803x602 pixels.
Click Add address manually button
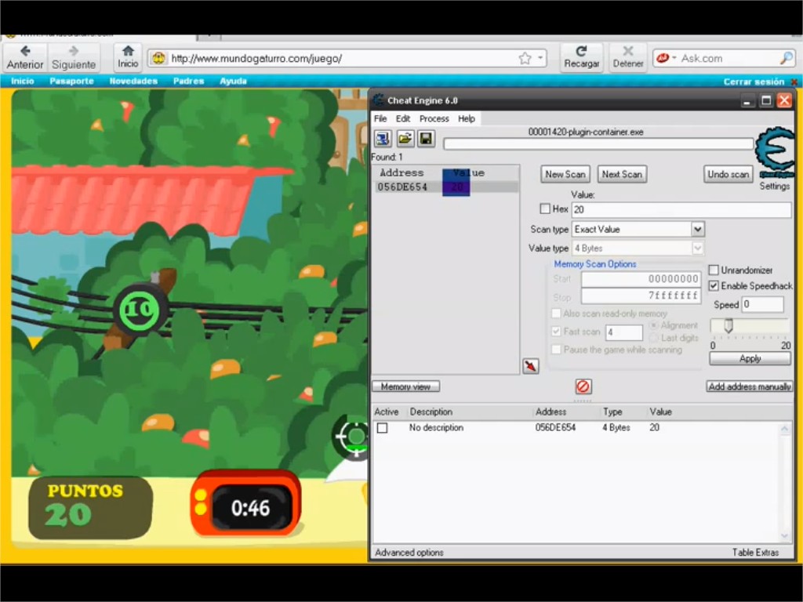[749, 386]
